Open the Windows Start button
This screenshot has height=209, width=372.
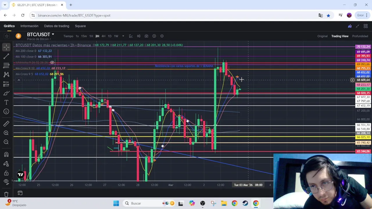coord(116,203)
